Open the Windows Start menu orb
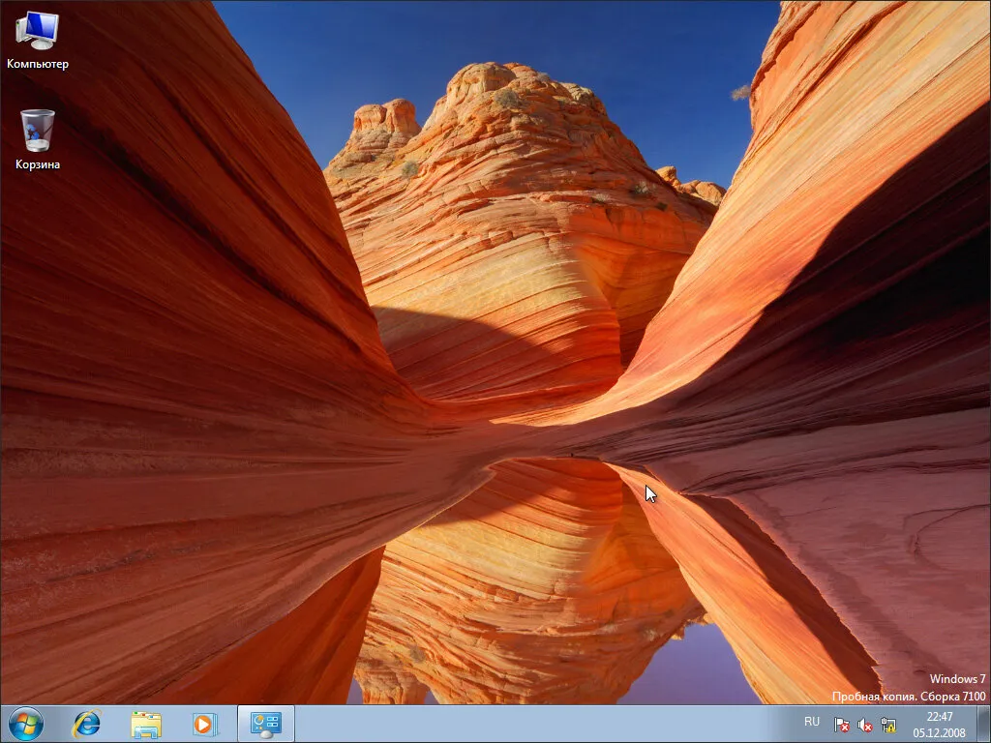The width and height of the screenshot is (991, 743). click(26, 724)
